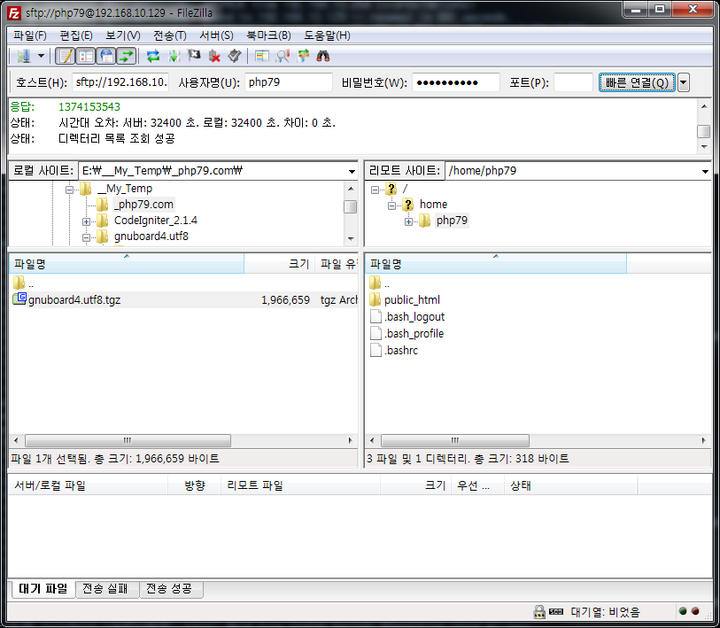
Task: Toggle the message log display
Action: (66, 56)
